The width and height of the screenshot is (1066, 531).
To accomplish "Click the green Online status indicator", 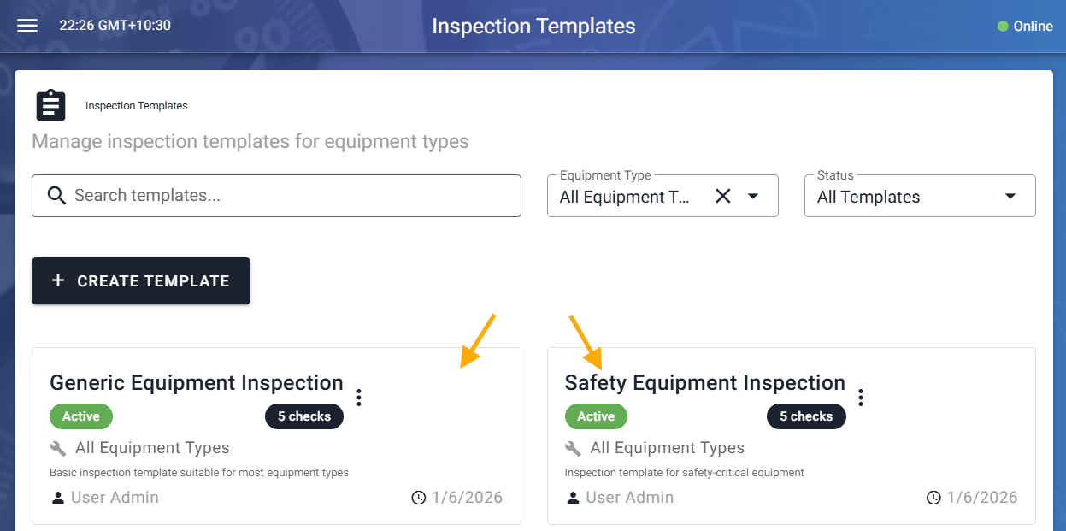I will [1003, 27].
